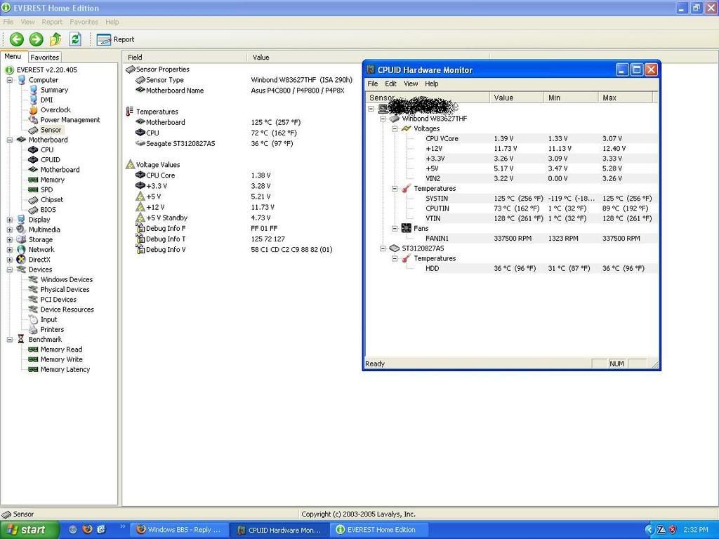
Task: Run the Memory Read benchmark
Action: click(x=61, y=350)
